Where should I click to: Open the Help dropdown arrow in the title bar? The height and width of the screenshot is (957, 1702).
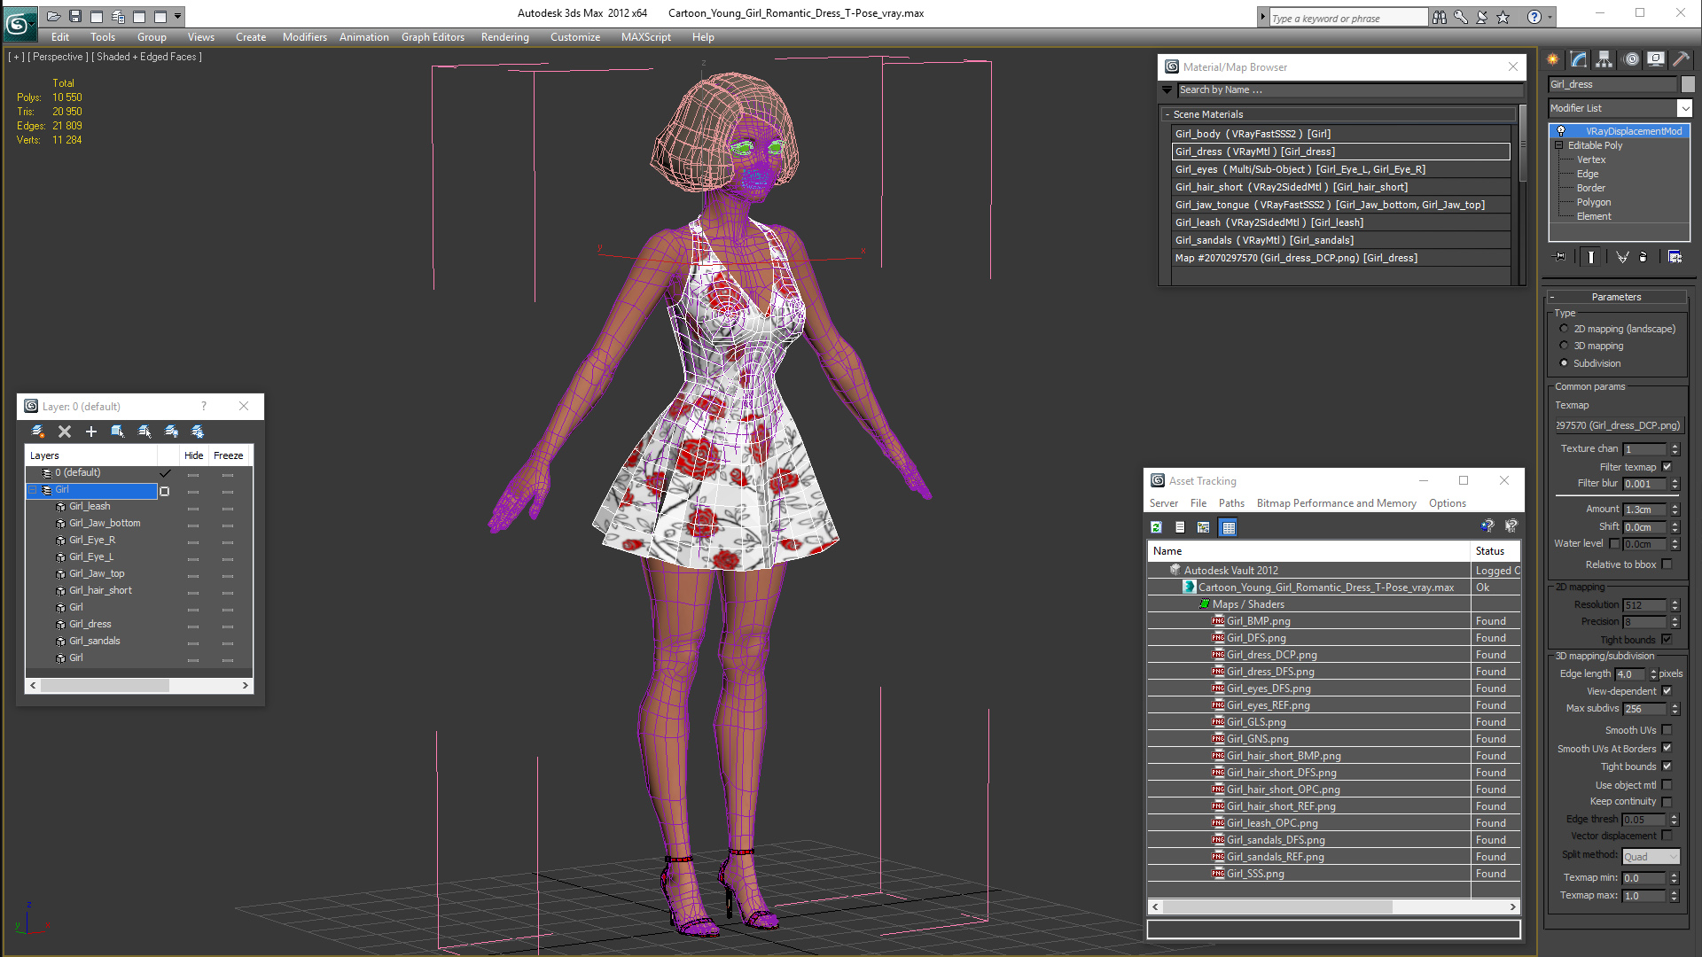(x=1550, y=17)
